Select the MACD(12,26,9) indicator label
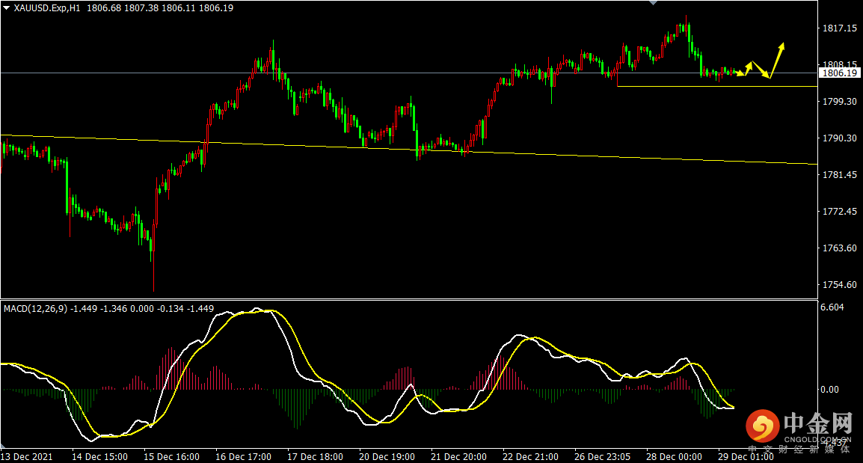 (36, 309)
